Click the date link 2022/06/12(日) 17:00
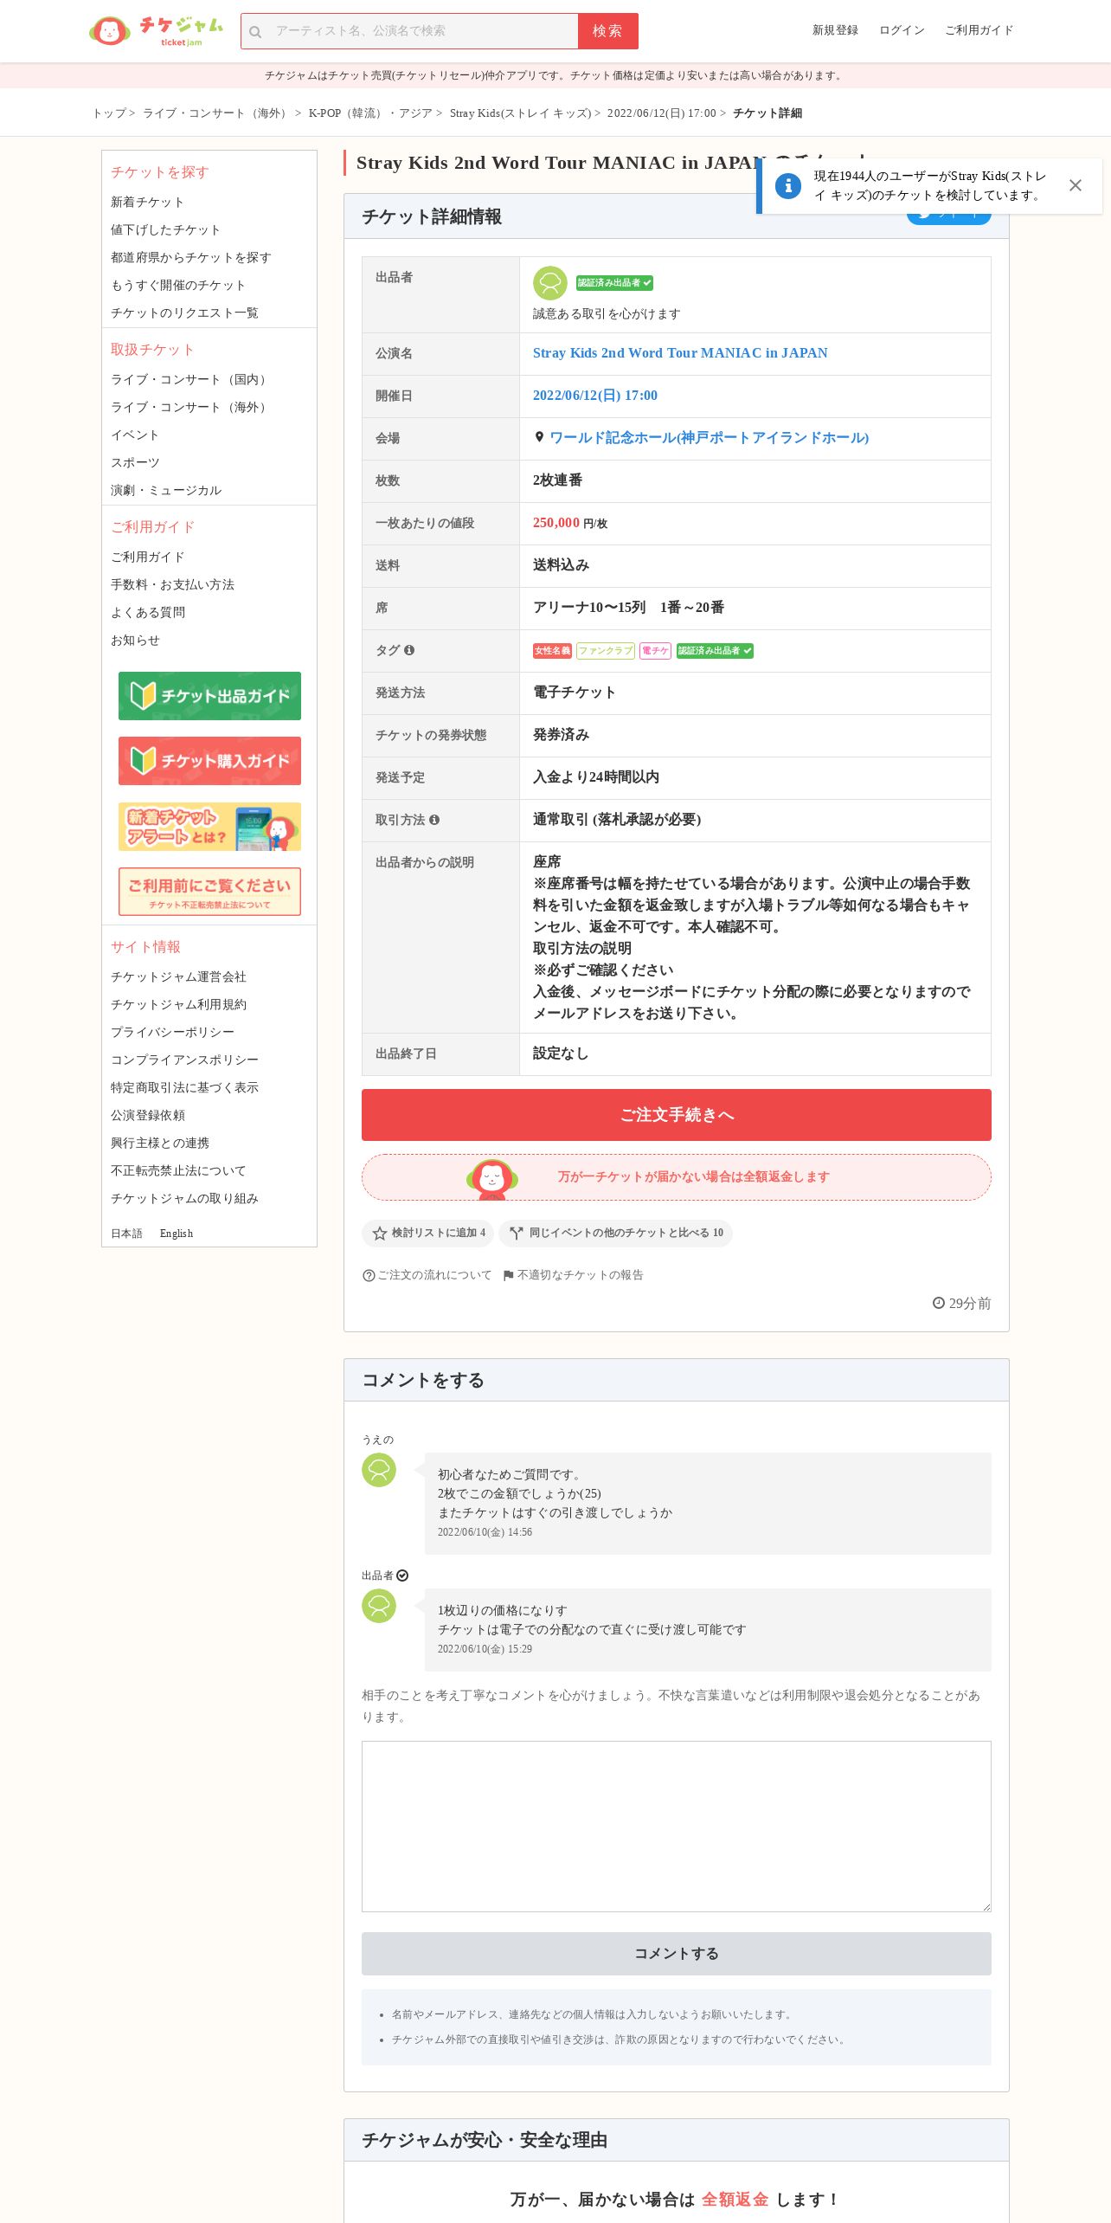1111x2223 pixels. [595, 396]
